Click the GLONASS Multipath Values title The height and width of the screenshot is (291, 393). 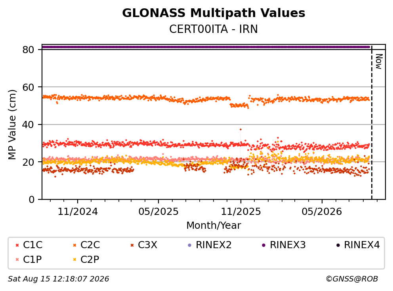pyautogui.click(x=214, y=13)
